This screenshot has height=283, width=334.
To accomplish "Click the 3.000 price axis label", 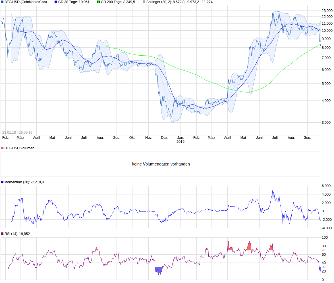I will point(326,123).
